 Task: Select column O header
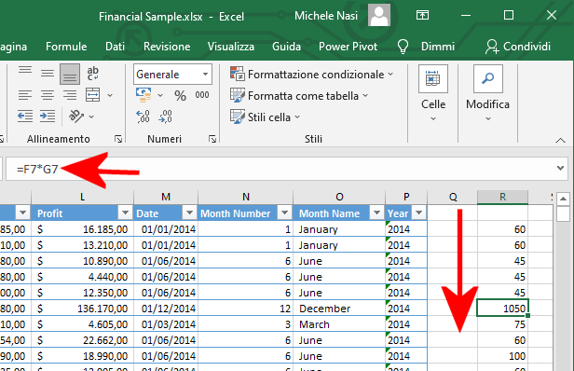(339, 197)
